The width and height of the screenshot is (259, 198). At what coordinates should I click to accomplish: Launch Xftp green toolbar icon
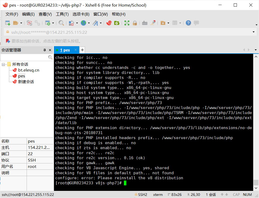pyautogui.click(x=117, y=23)
